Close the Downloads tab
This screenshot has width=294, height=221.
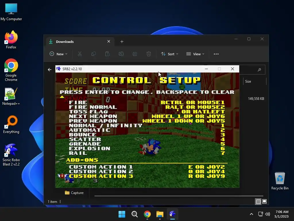pos(109,41)
